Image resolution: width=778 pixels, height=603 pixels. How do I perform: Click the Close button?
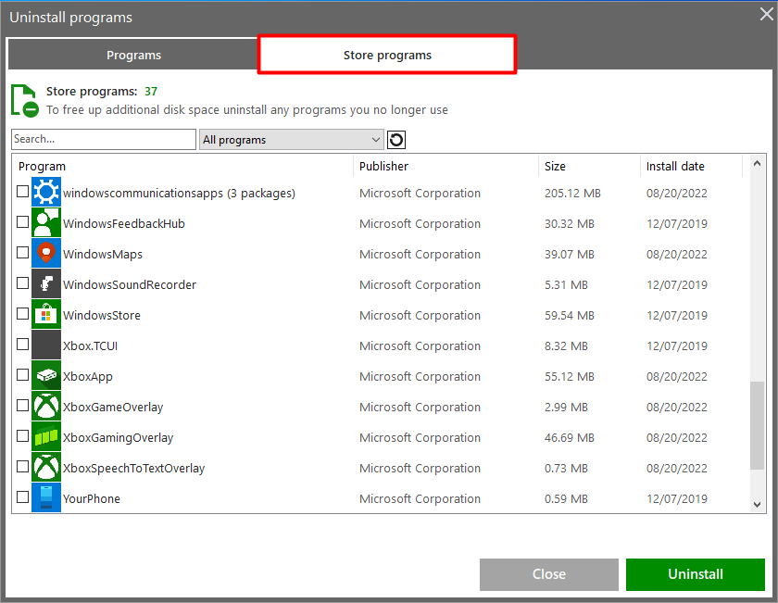[x=548, y=574]
